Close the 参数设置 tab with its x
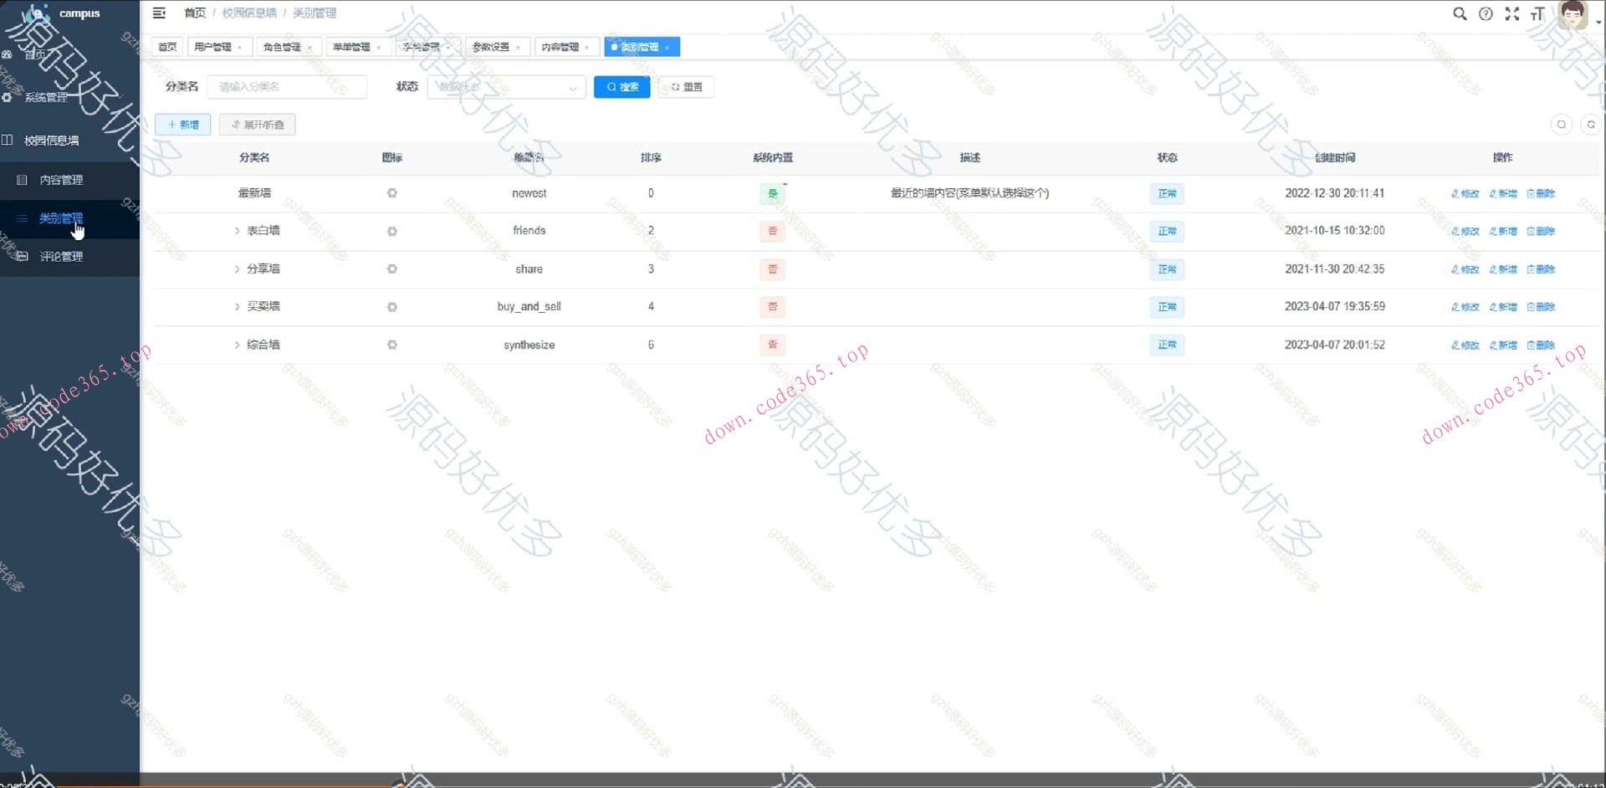Screen dimensions: 1606x788 tap(519, 48)
